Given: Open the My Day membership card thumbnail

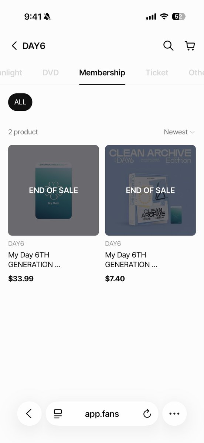Looking at the screenshot, I should tap(54, 190).
